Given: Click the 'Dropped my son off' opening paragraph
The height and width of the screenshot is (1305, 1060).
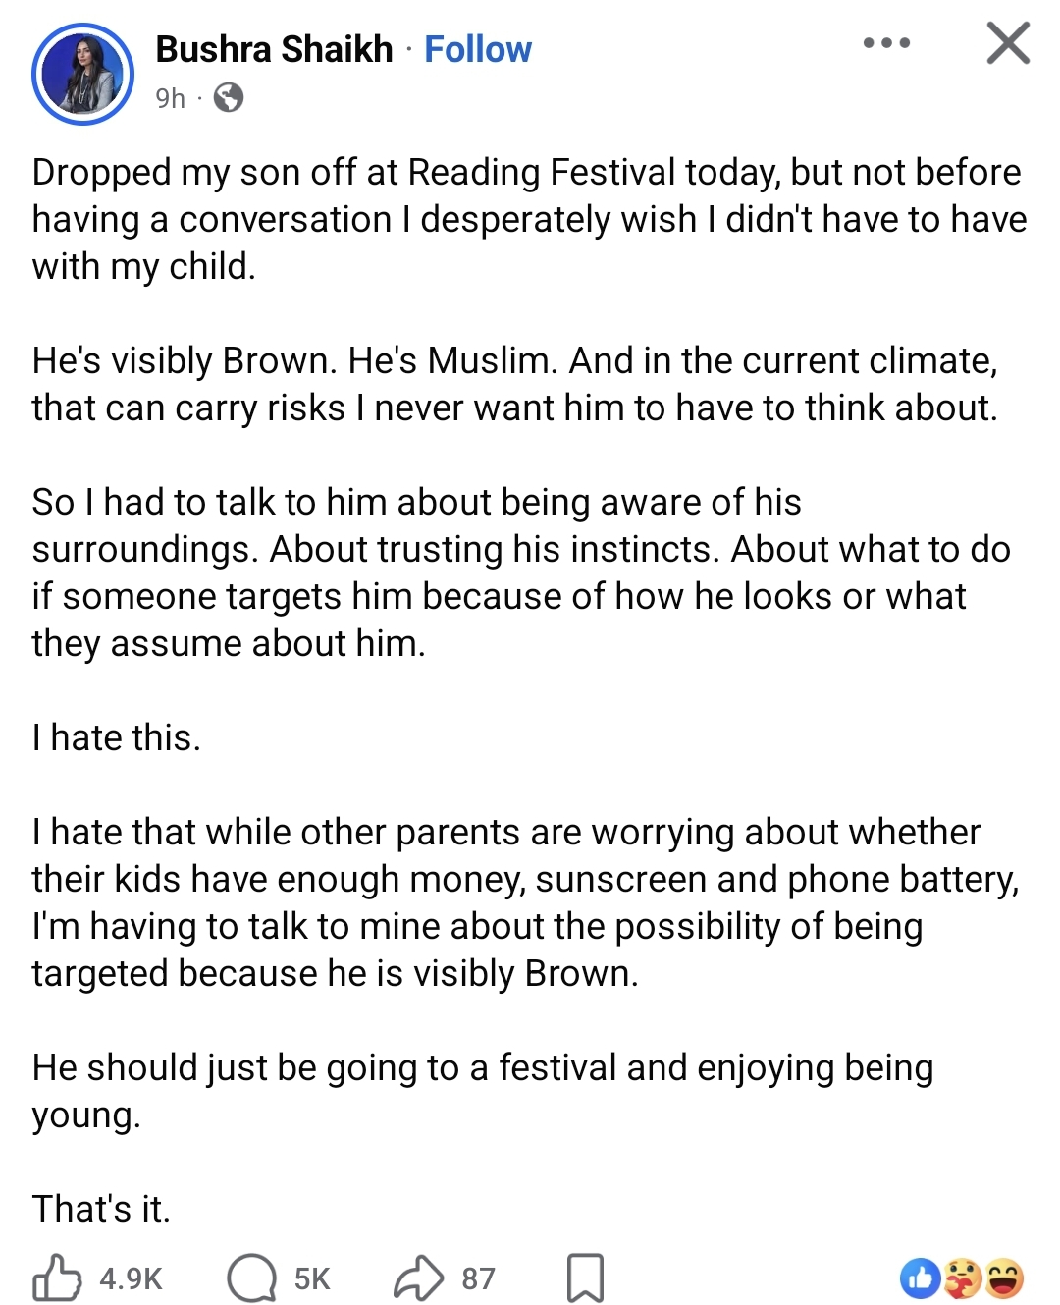Looking at the screenshot, I should [x=529, y=219].
